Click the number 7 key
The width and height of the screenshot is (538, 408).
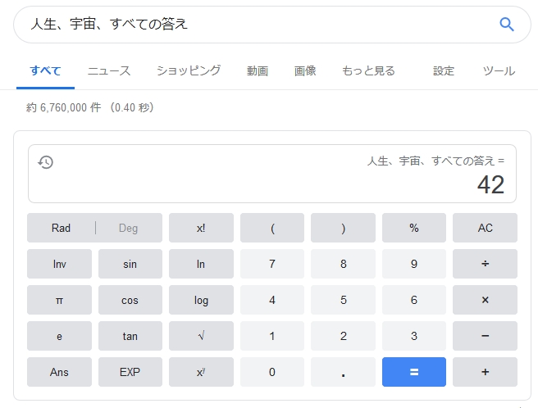(272, 264)
